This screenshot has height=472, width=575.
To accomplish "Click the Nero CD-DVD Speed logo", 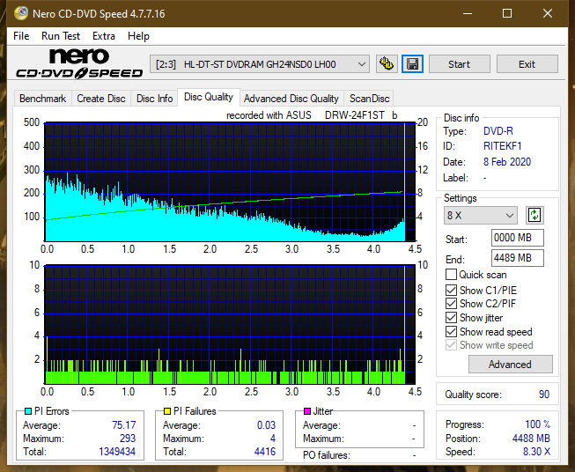I will click(79, 64).
